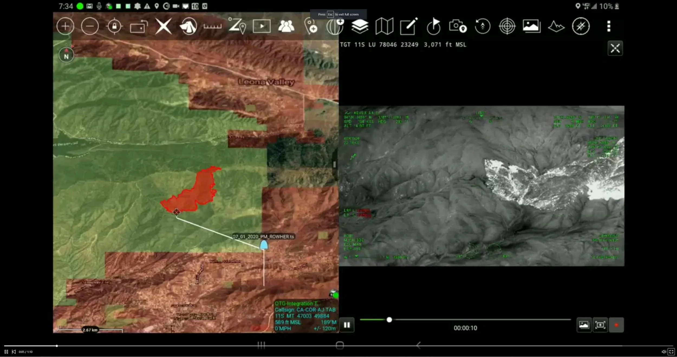Select the 07_01_2020_PM_ROWHER.ts label

click(263, 236)
